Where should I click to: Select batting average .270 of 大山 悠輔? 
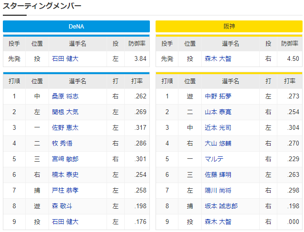[293, 144]
